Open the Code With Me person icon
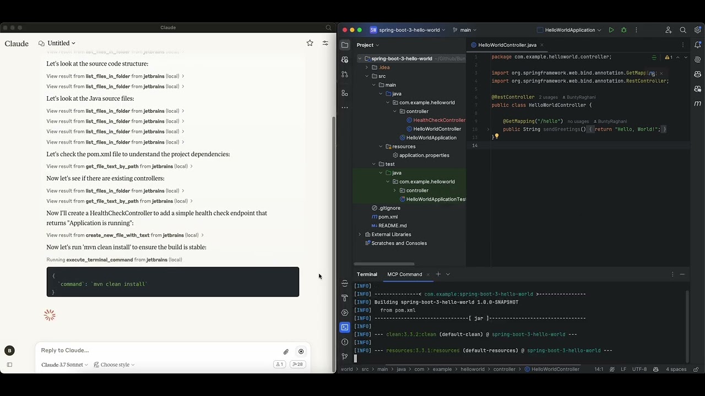 click(x=668, y=30)
